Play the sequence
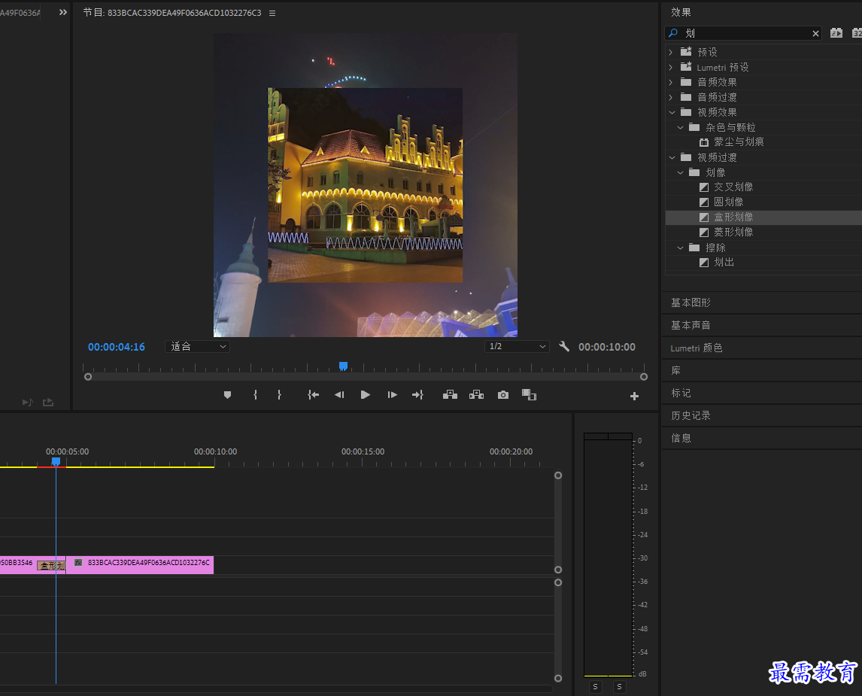This screenshot has width=862, height=696. click(x=365, y=395)
